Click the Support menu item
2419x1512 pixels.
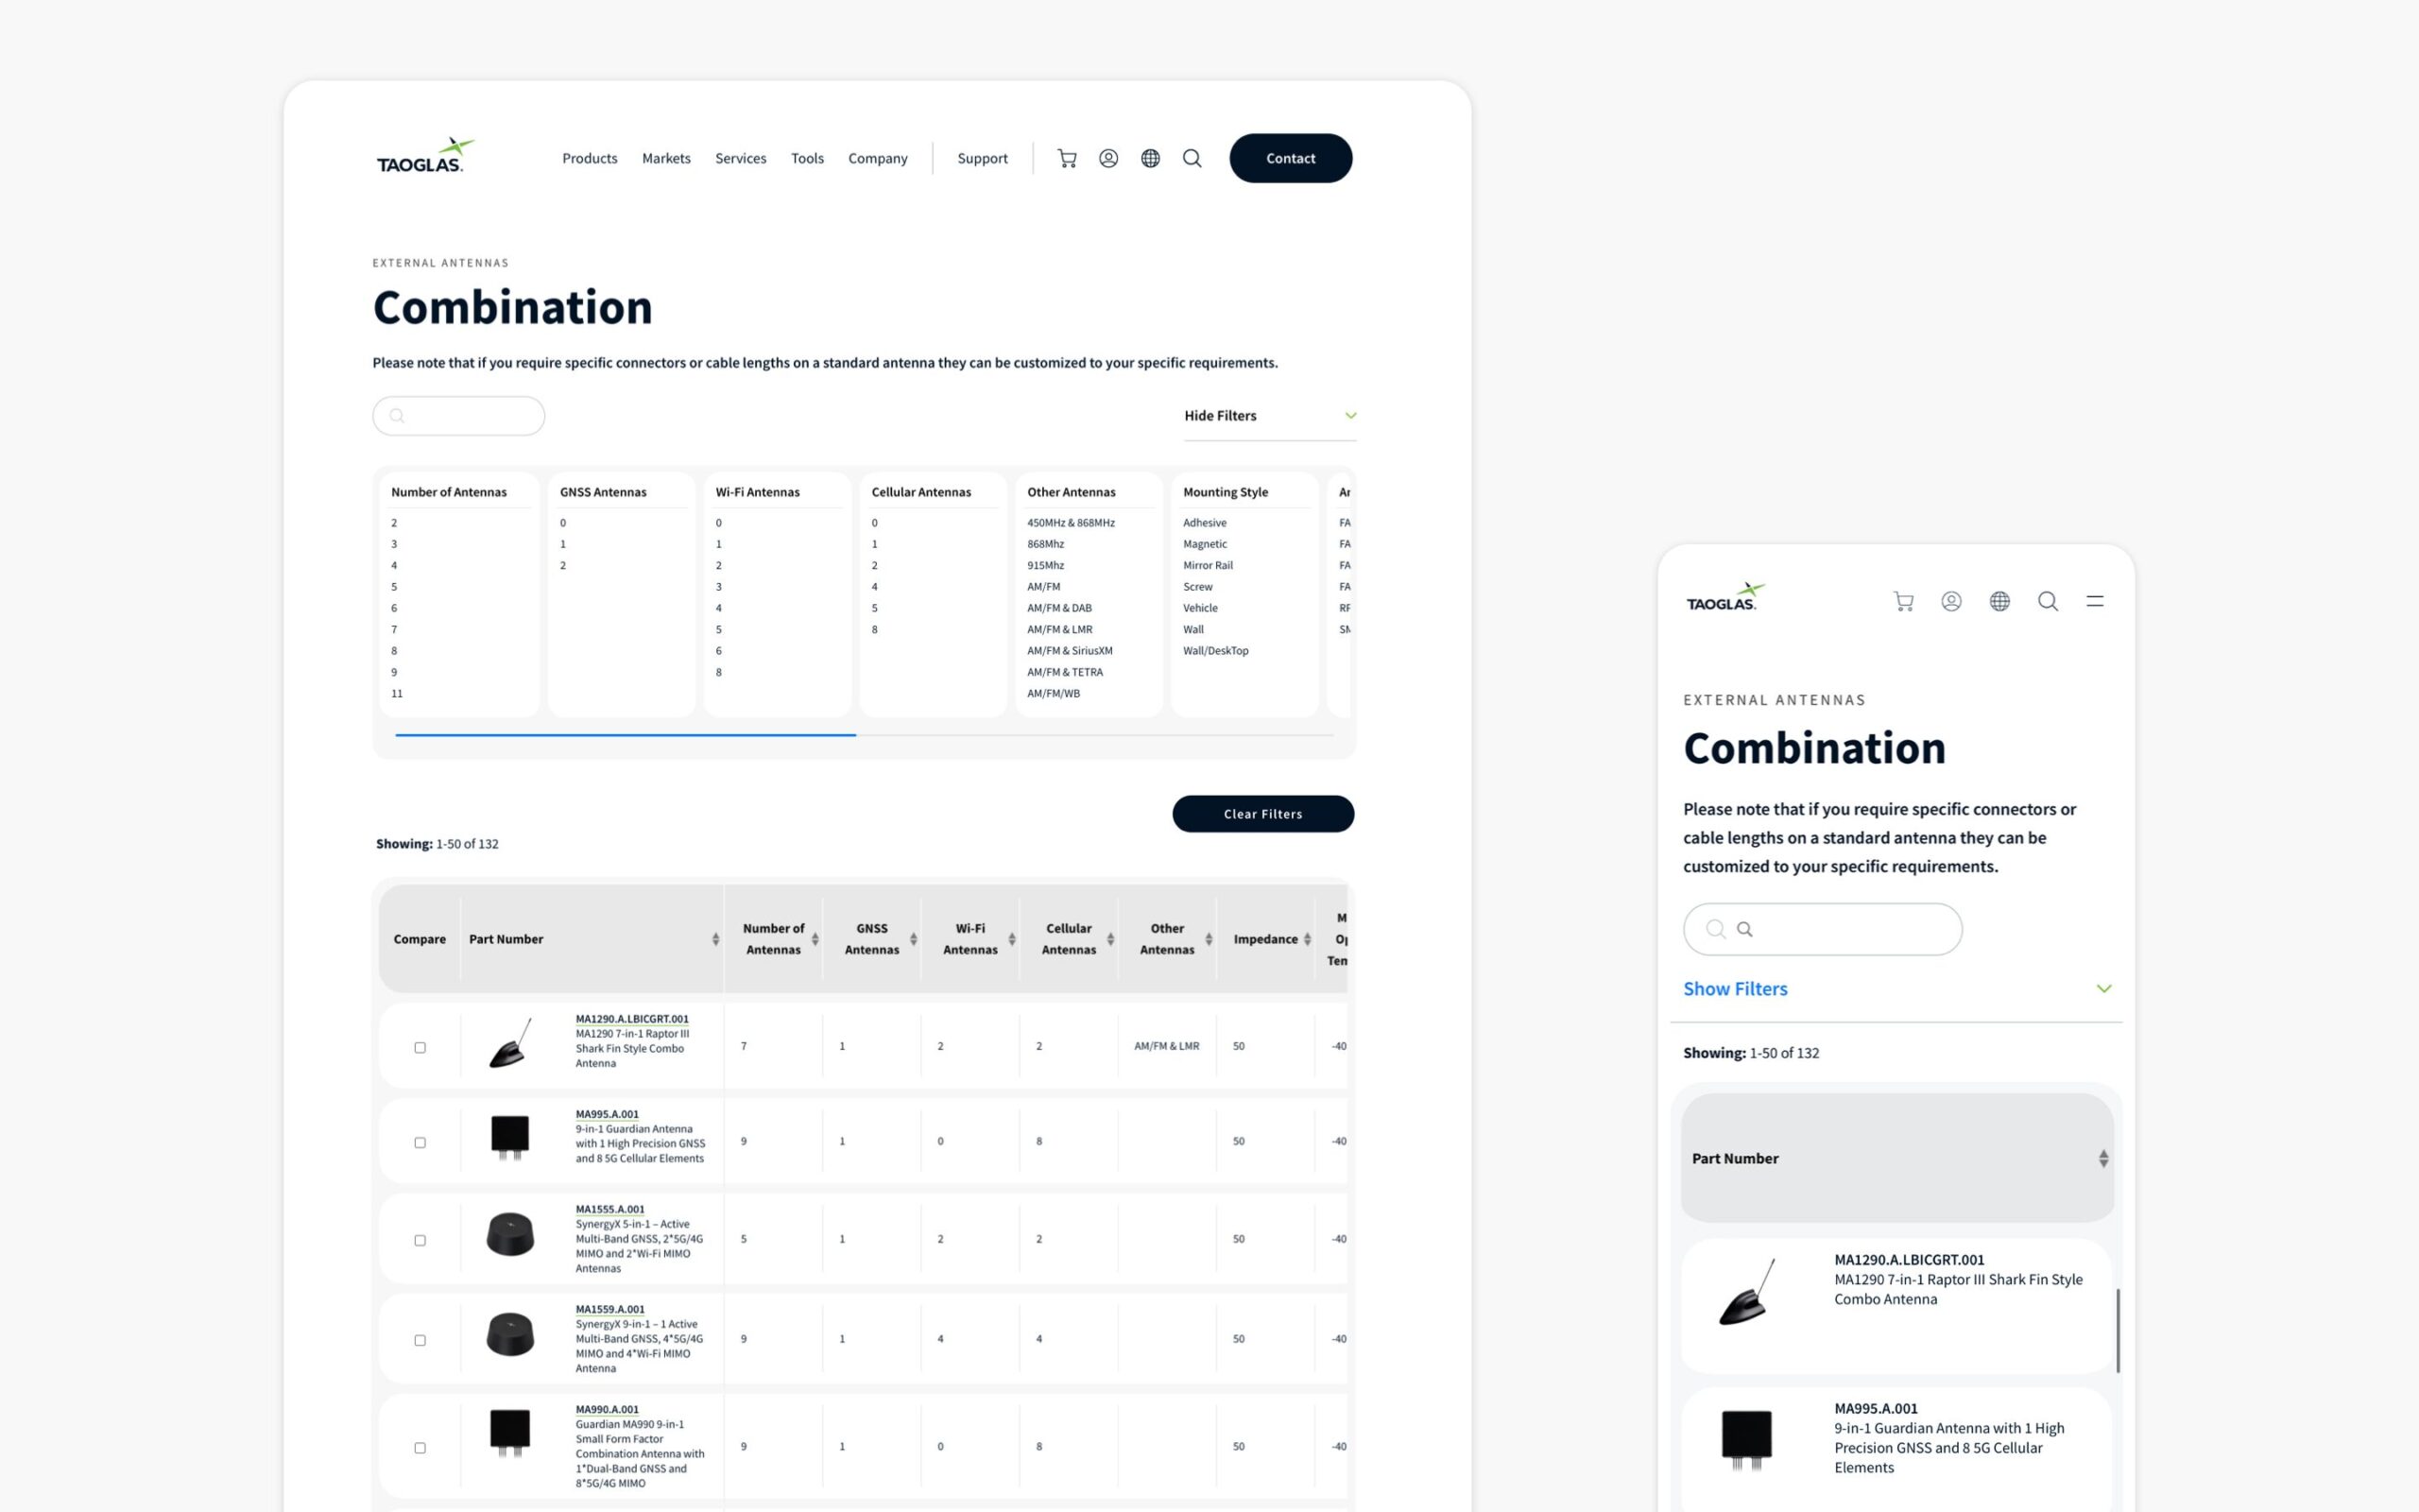(x=982, y=157)
